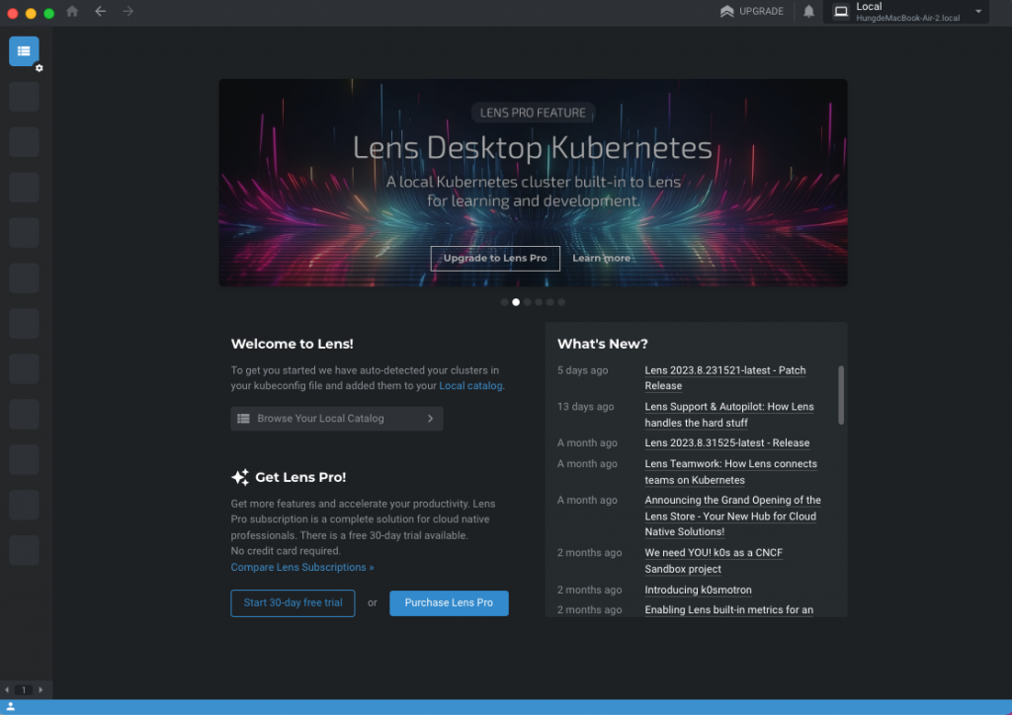Screen dimensions: 1012x715
Task: Open the Local catalog link
Action: tap(470, 385)
